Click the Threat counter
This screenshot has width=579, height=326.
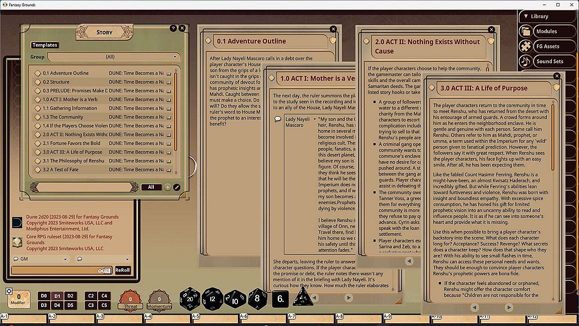(x=130, y=301)
